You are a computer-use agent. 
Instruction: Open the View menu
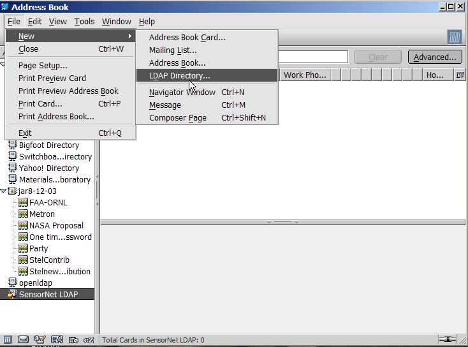coord(58,22)
